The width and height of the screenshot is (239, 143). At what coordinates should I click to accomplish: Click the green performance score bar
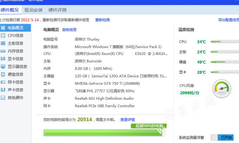pyautogui.click(x=104, y=133)
